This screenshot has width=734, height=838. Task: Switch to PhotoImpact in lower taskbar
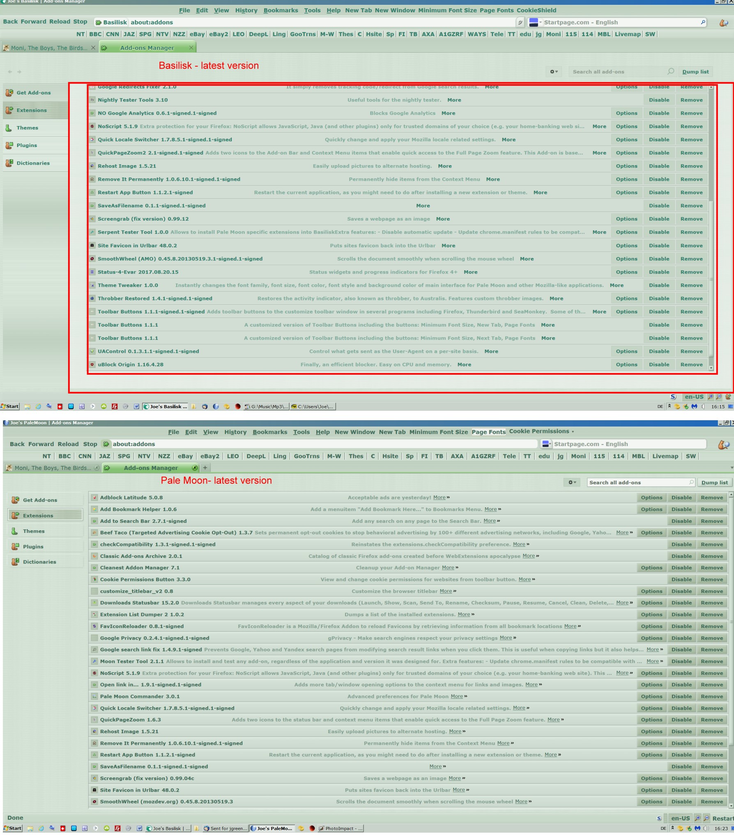341,828
